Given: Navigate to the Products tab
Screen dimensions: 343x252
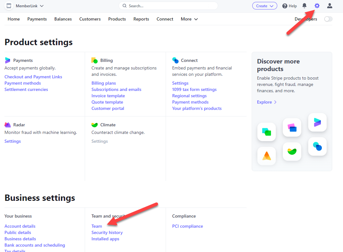Looking at the screenshot, I should 117,19.
